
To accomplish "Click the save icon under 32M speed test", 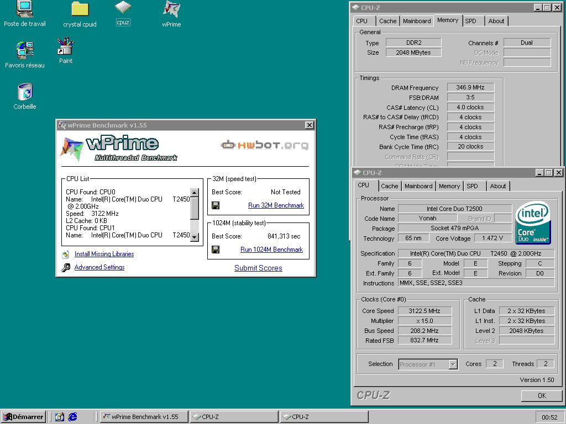I will (216, 205).
